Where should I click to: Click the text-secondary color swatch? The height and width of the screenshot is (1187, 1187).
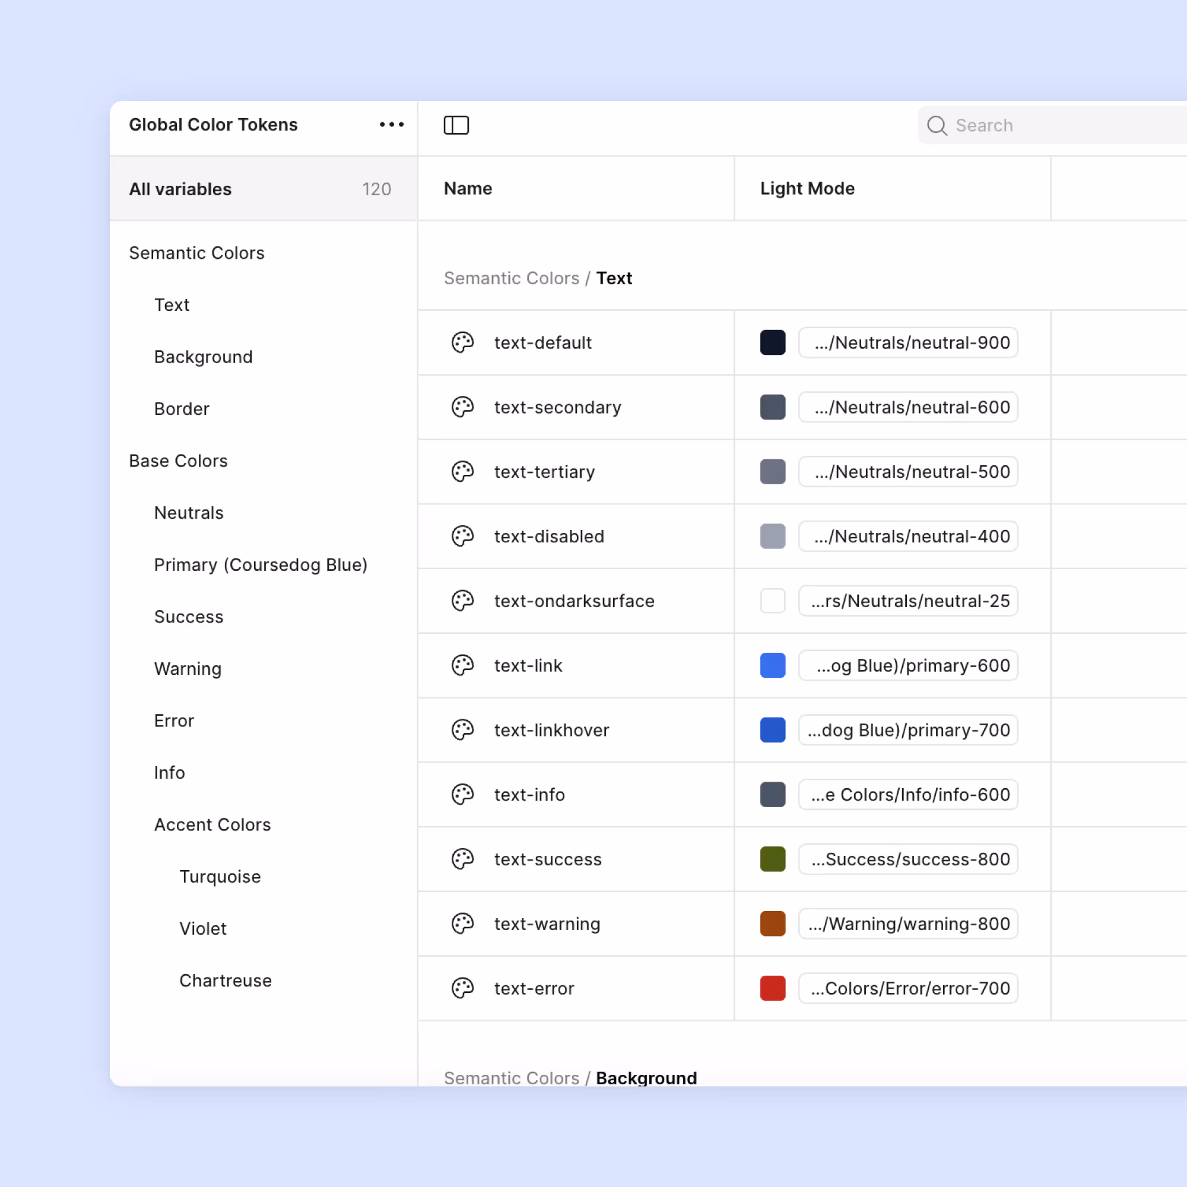click(x=773, y=407)
